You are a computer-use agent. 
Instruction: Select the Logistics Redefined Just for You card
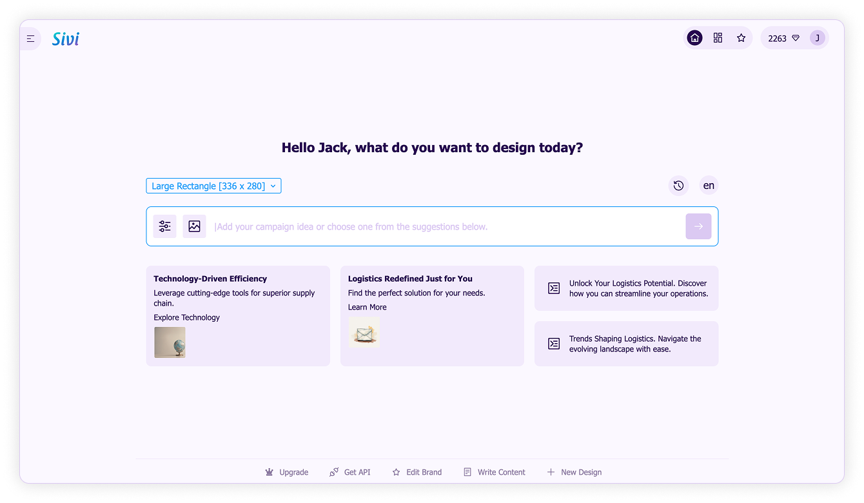tap(432, 316)
